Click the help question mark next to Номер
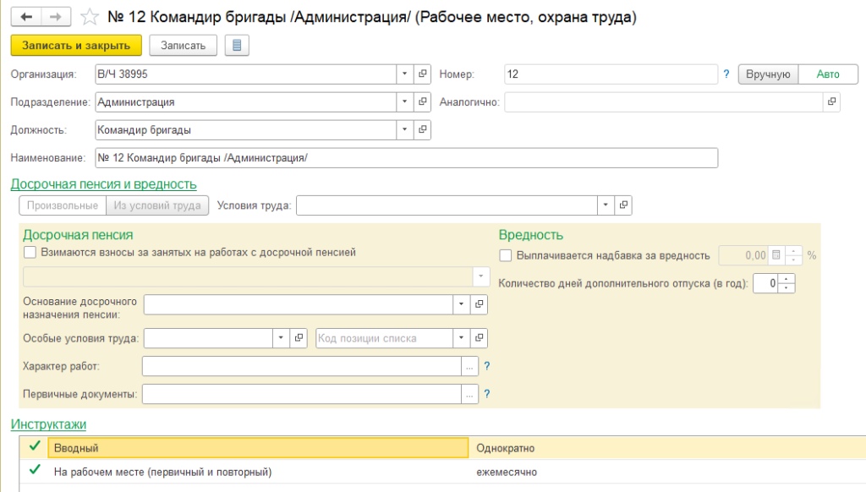The height and width of the screenshot is (492, 866). tap(726, 74)
